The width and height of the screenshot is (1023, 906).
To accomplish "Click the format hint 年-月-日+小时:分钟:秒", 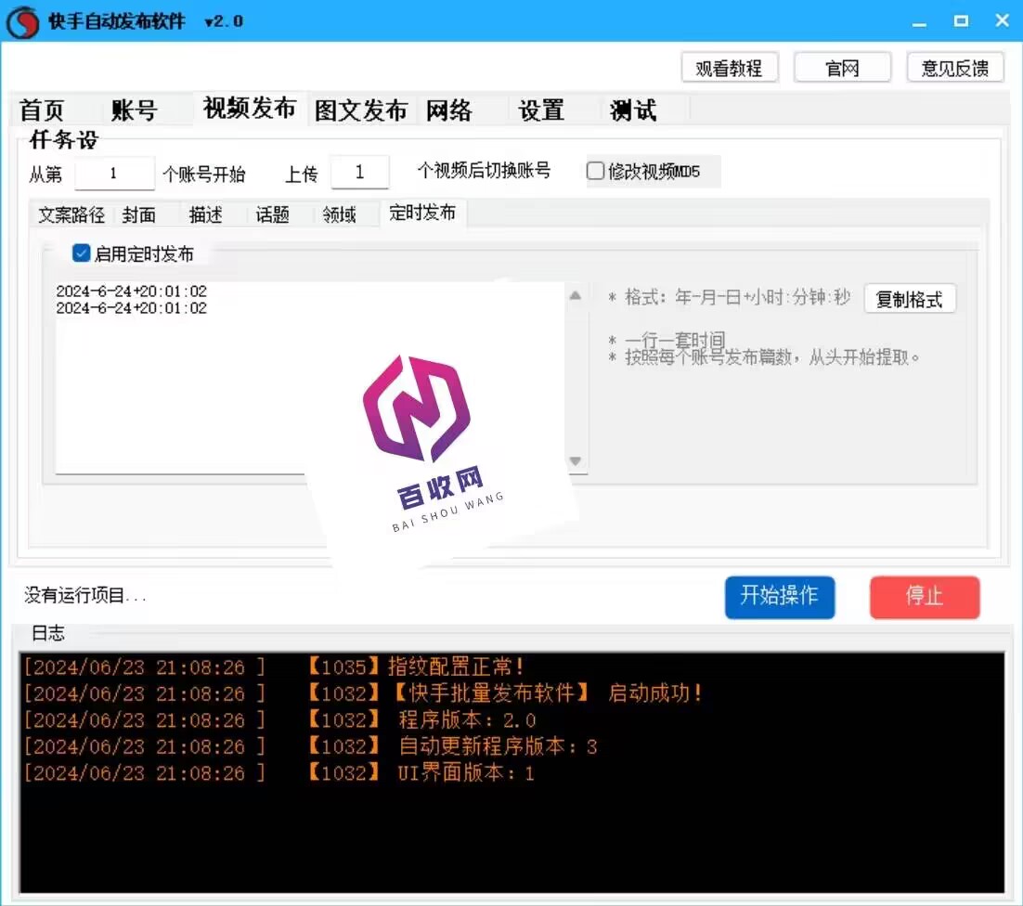I will coord(763,297).
